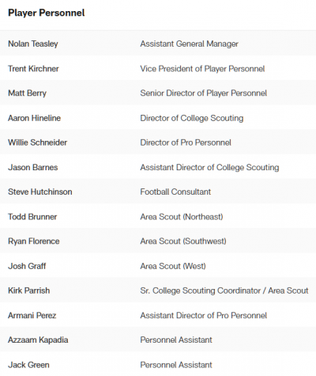
Task: Select Todd Brunner's name
Action: tap(32, 217)
